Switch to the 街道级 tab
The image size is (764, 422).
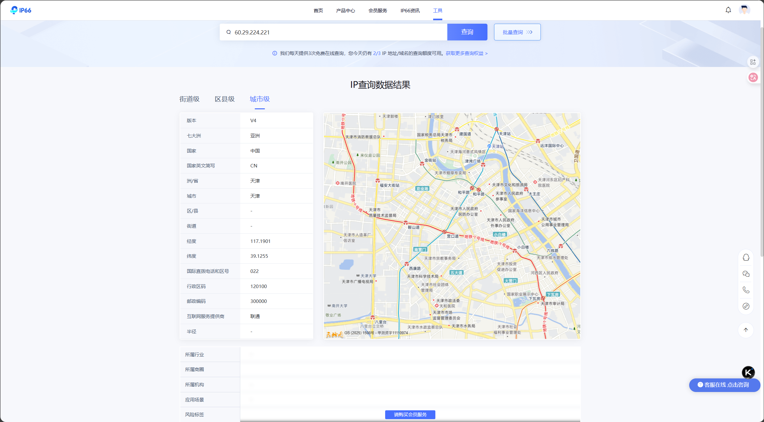(x=189, y=99)
